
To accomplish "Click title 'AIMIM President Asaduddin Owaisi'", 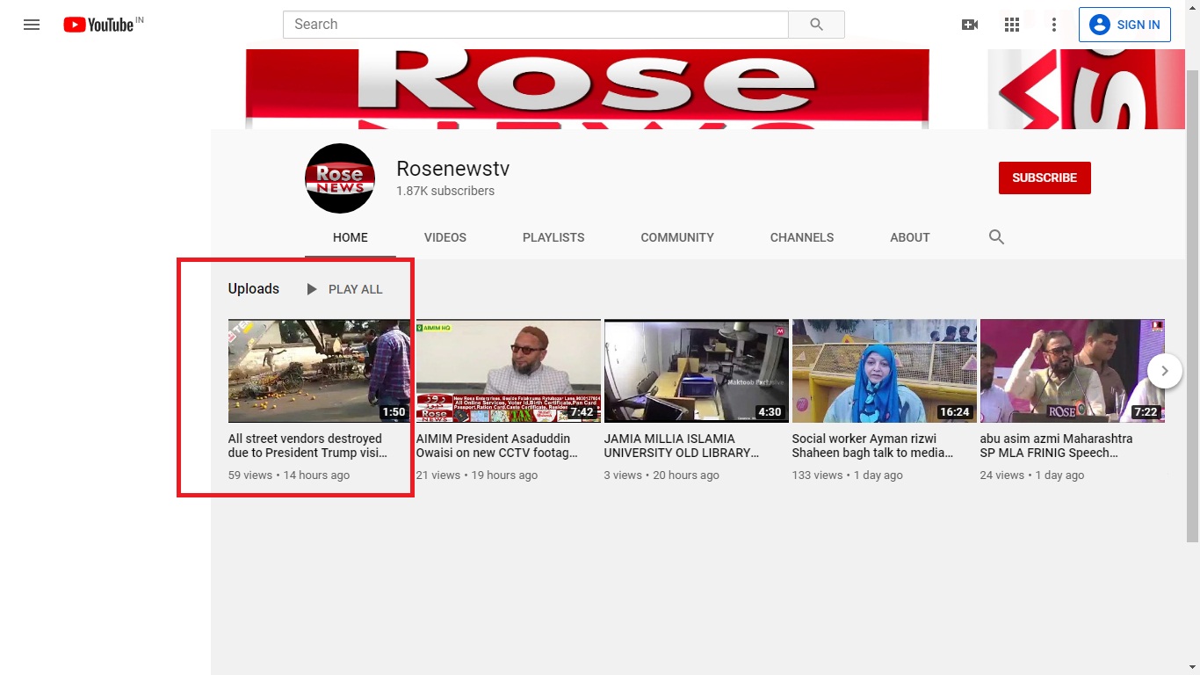I will coord(497,446).
